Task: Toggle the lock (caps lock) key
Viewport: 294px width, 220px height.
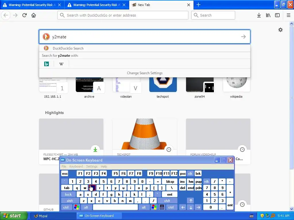Action: (x=68, y=195)
